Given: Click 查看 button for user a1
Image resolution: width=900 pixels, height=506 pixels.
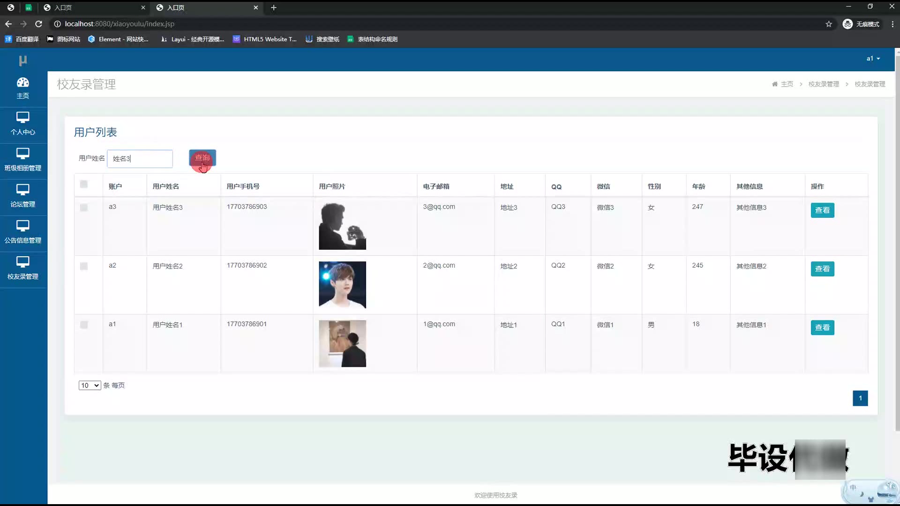Looking at the screenshot, I should (822, 327).
